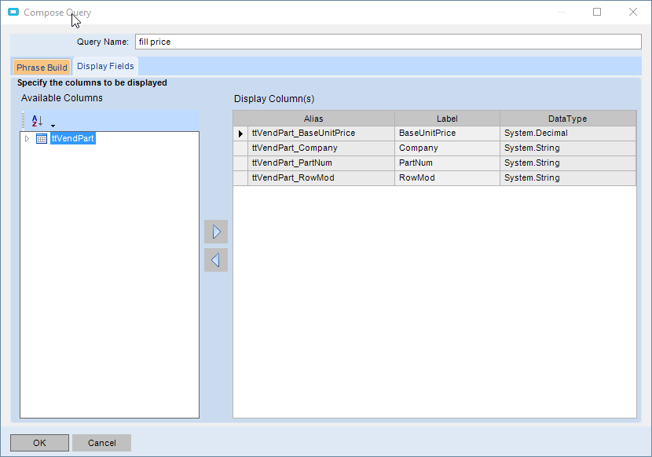Image resolution: width=652 pixels, height=457 pixels.
Task: Click System.String cell in RowMod row
Action: 568,178
